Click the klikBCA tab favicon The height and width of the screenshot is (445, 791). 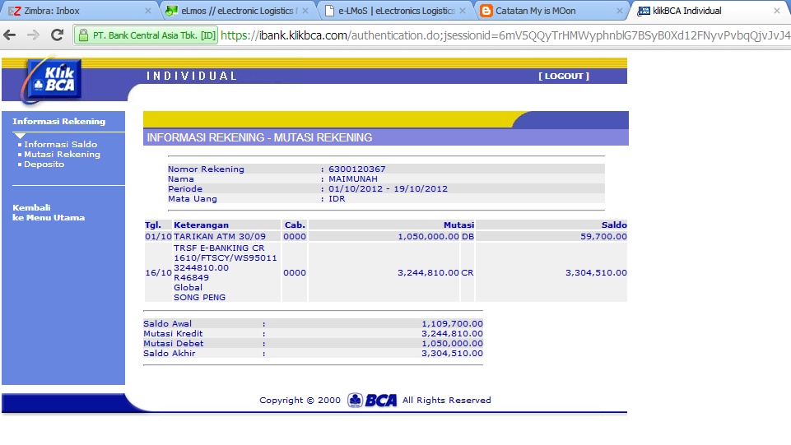[643, 11]
